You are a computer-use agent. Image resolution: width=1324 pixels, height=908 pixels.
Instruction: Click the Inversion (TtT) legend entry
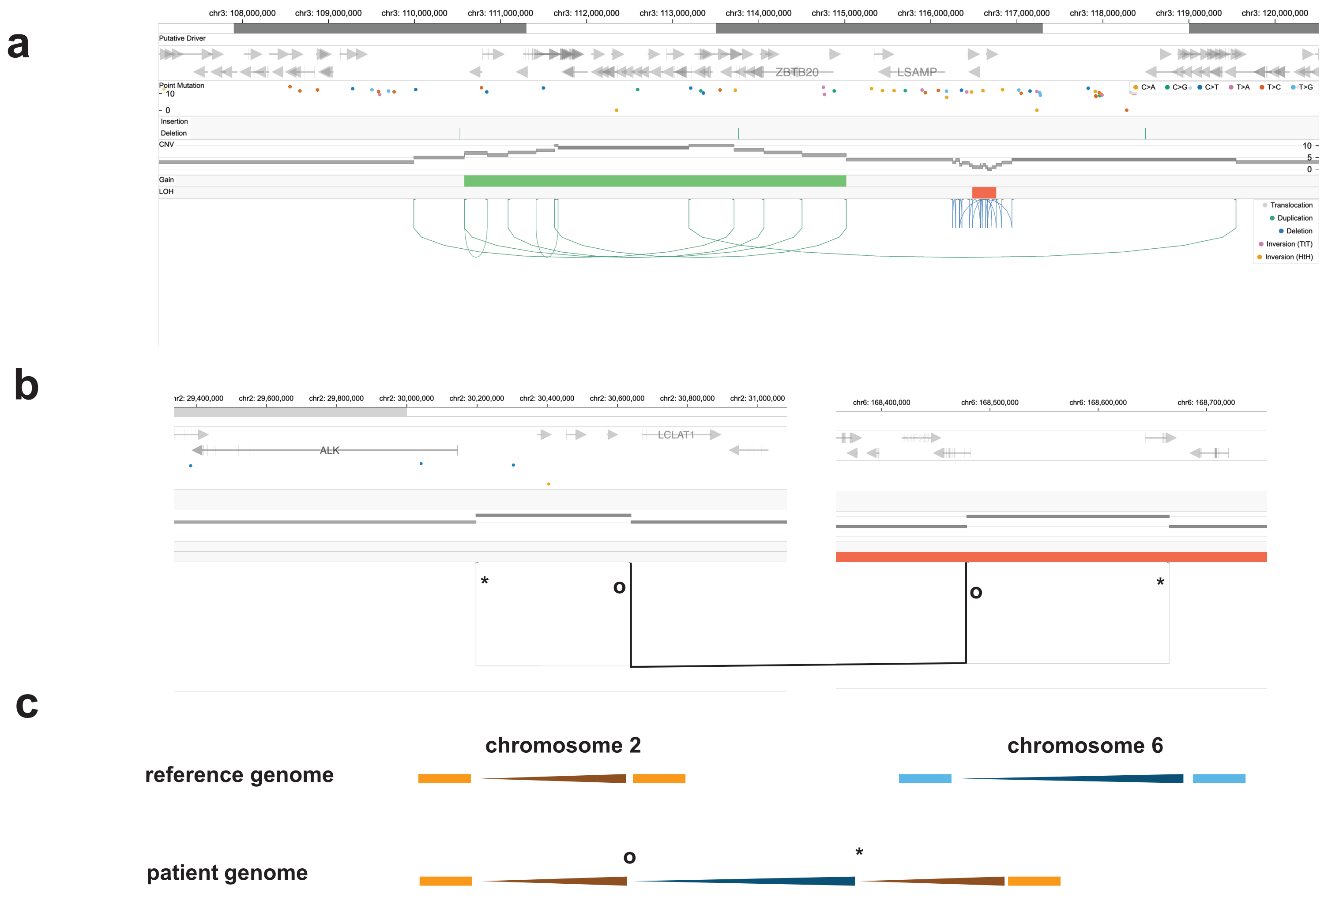tap(1285, 244)
